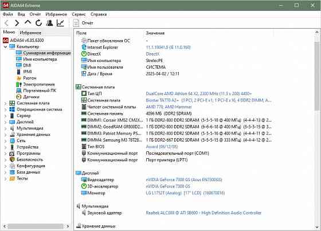The height and width of the screenshot is (231, 321).
Task: Open the graph chart toolbar icon
Action: [x=60, y=23]
